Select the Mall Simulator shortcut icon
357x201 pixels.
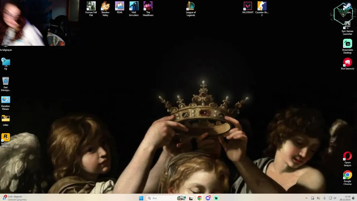134,9
